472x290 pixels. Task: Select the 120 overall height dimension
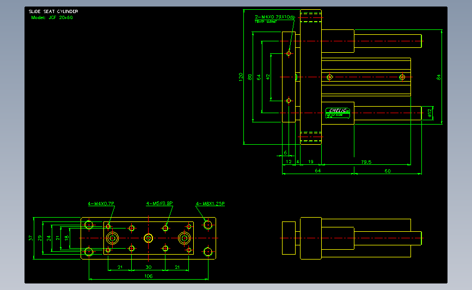tap(241, 77)
